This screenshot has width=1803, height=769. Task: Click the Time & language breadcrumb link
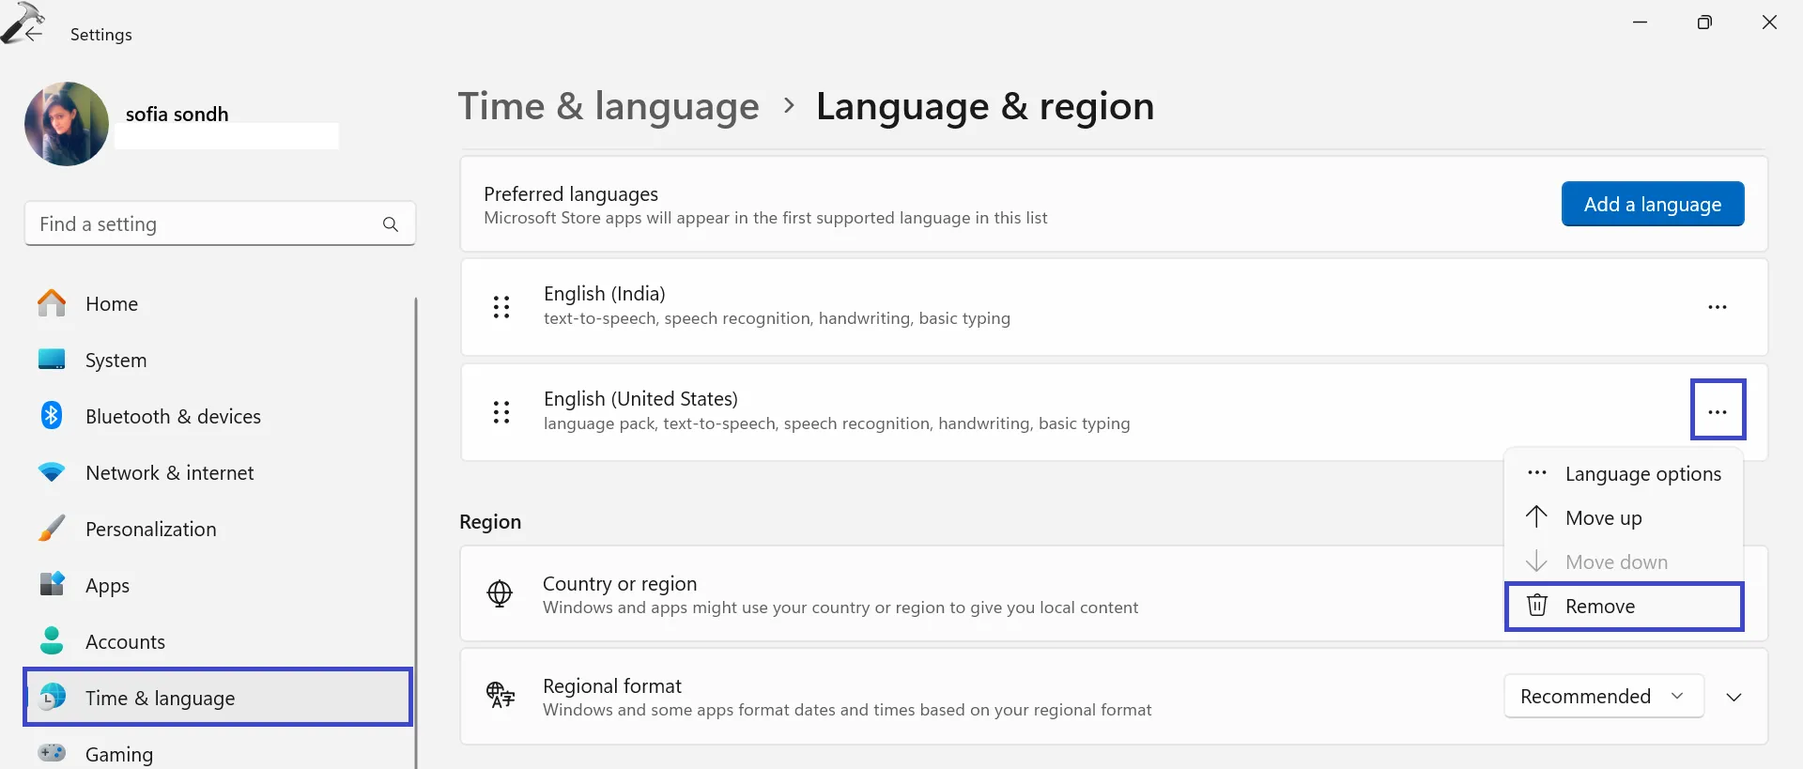point(608,106)
